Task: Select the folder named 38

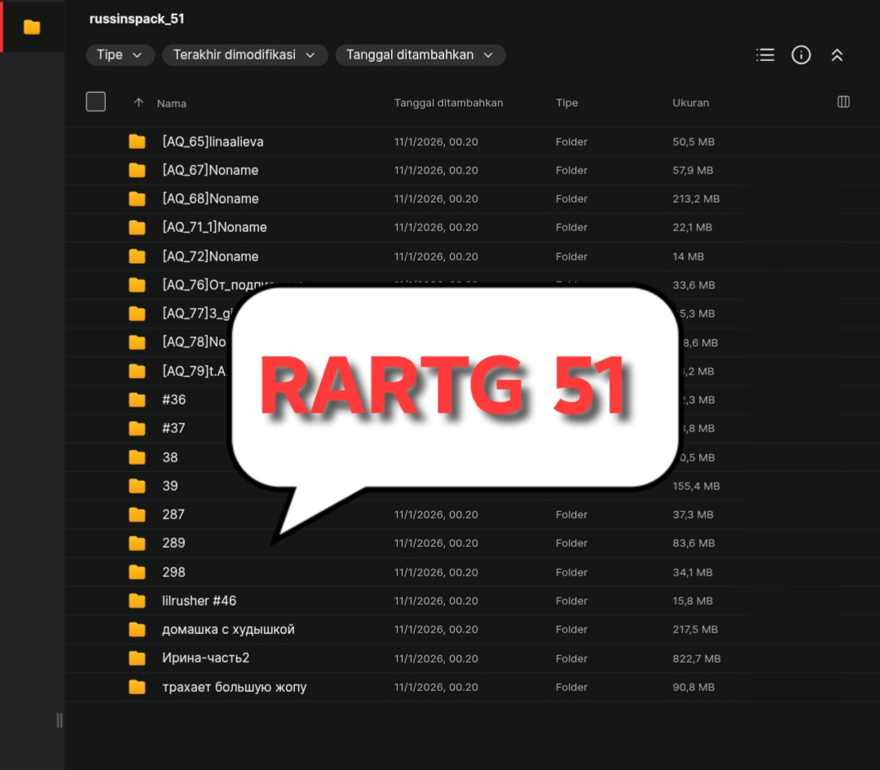Action: [x=170, y=457]
